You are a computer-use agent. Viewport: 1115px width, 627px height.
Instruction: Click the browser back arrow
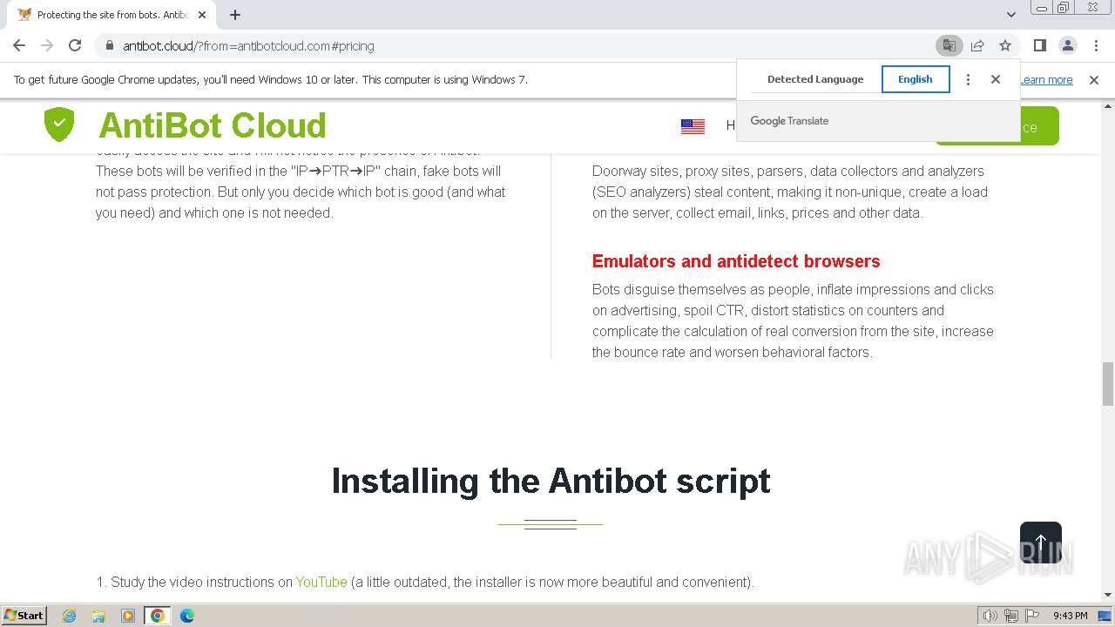(19, 45)
